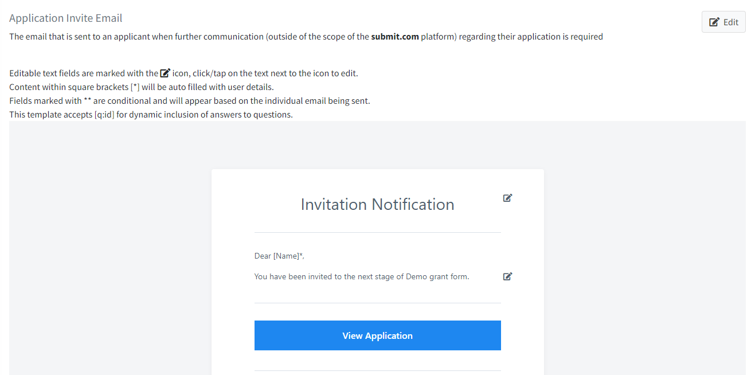Click the pencil icon inside the Edit button
Image resolution: width=755 pixels, height=375 pixels.
pyautogui.click(x=714, y=22)
